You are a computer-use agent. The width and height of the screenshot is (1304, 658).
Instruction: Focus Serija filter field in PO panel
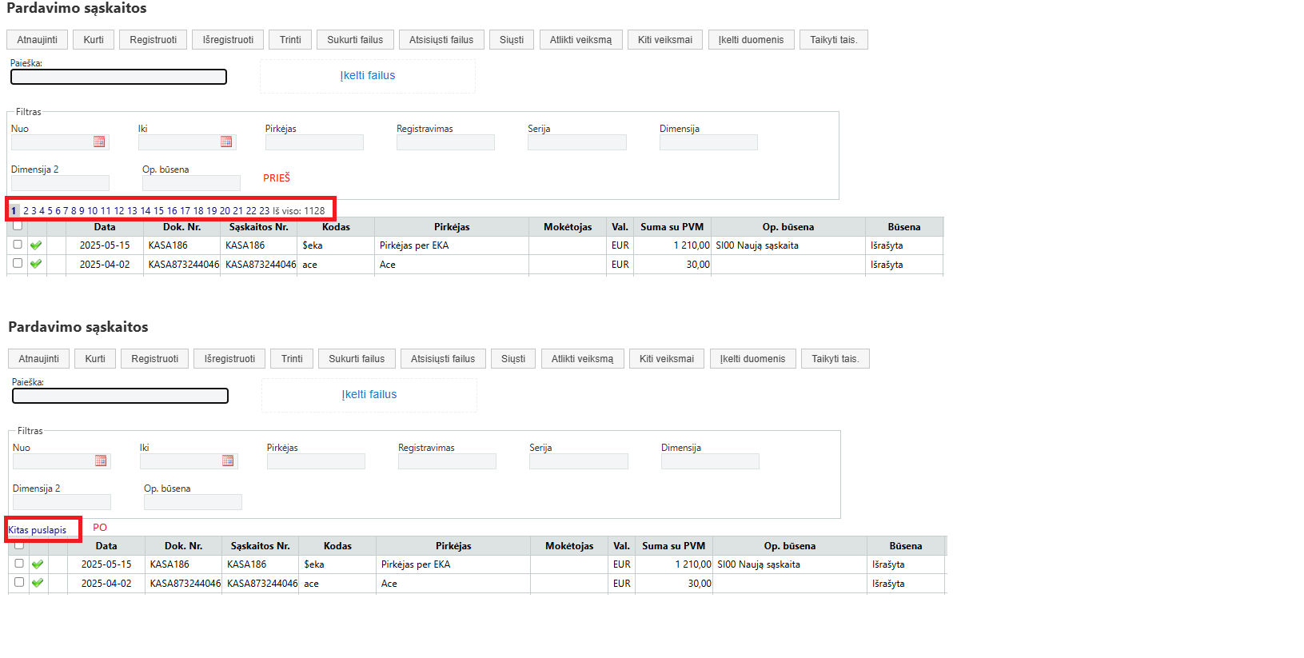579,461
